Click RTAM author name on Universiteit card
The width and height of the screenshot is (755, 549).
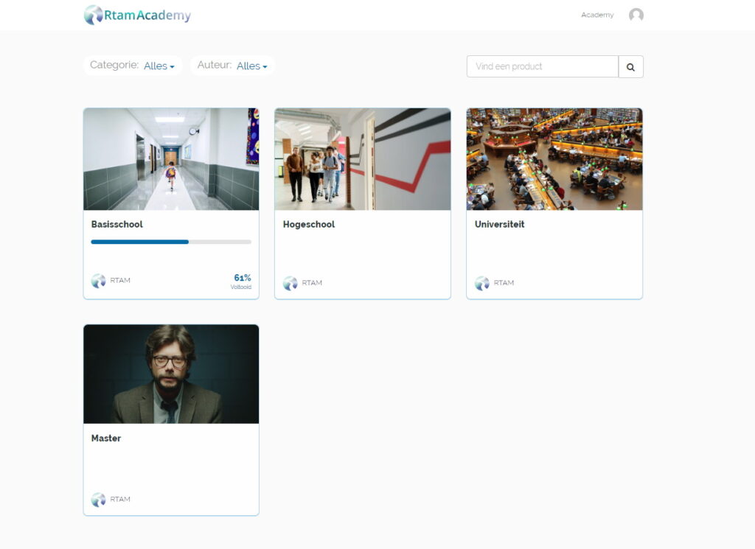coord(504,283)
